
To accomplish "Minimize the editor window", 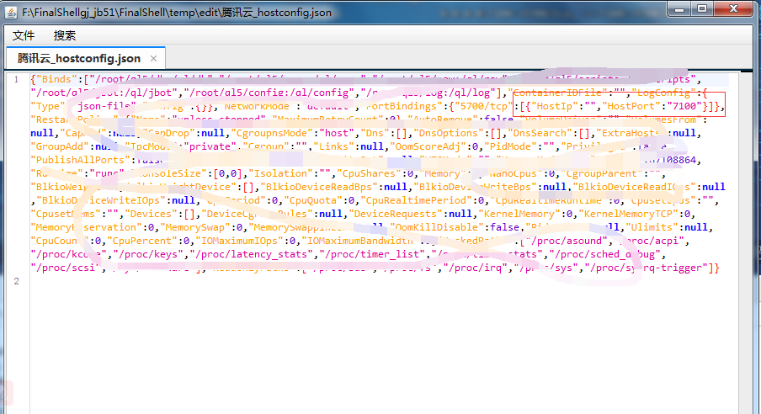I will (679, 8).
